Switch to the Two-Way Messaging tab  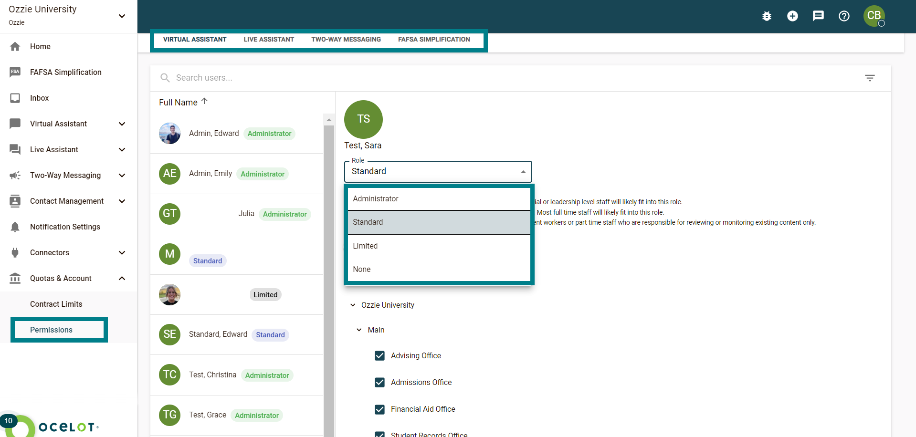tap(346, 40)
